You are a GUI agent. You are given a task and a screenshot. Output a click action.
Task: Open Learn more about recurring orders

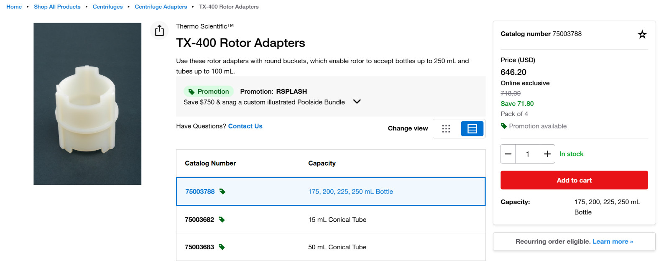click(x=613, y=241)
